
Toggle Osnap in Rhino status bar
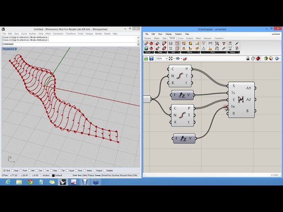(97, 175)
